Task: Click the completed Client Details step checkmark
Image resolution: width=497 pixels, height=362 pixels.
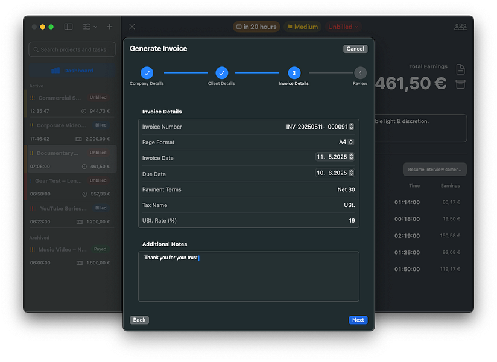Action: (221, 73)
